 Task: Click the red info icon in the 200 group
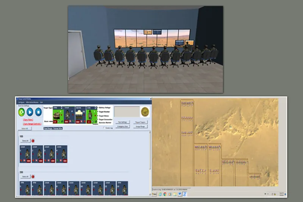[33, 177]
